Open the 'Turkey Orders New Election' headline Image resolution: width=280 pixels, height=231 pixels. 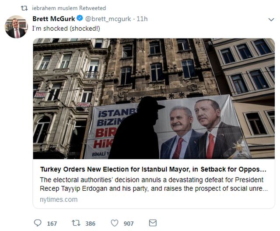click(153, 169)
